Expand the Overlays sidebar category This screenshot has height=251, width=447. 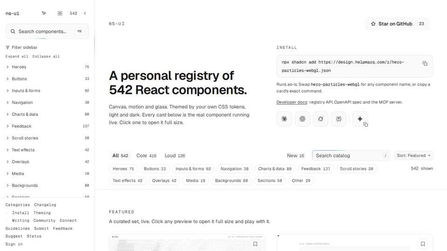coord(47,162)
